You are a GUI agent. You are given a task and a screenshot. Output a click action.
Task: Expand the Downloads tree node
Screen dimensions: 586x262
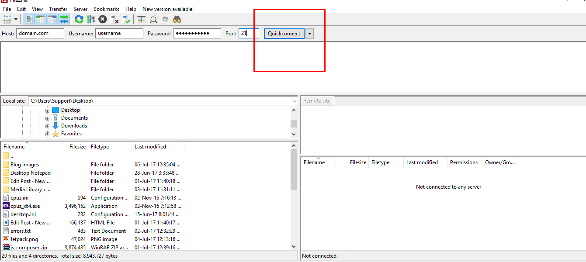click(47, 126)
